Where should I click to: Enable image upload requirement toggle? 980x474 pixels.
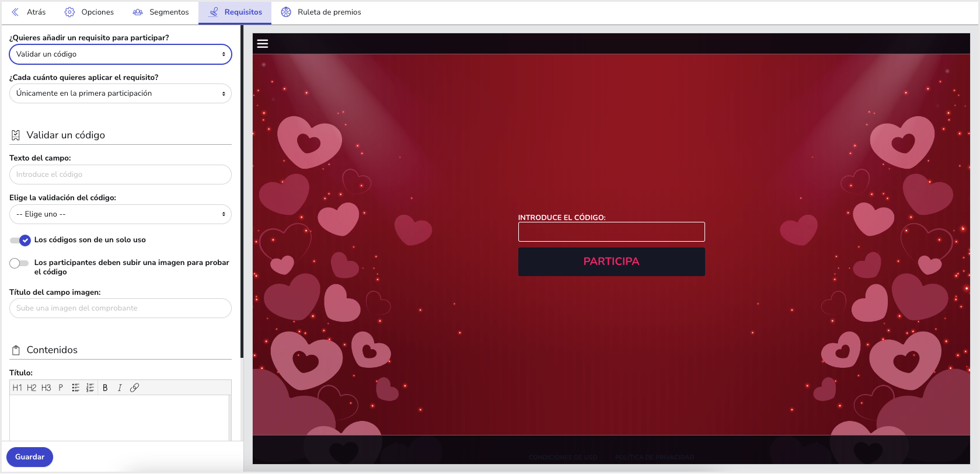pyautogui.click(x=19, y=263)
